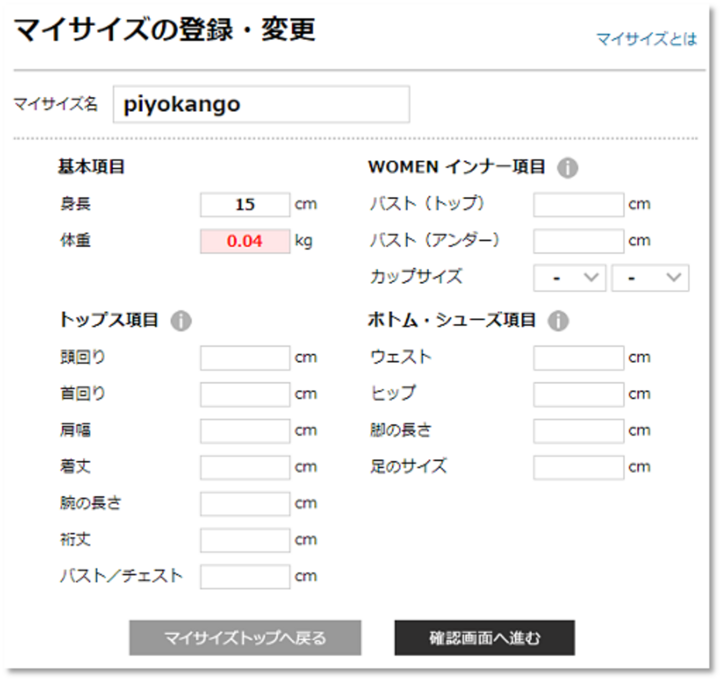
Task: Click info icon beside トップス項目
Action: pos(180,321)
